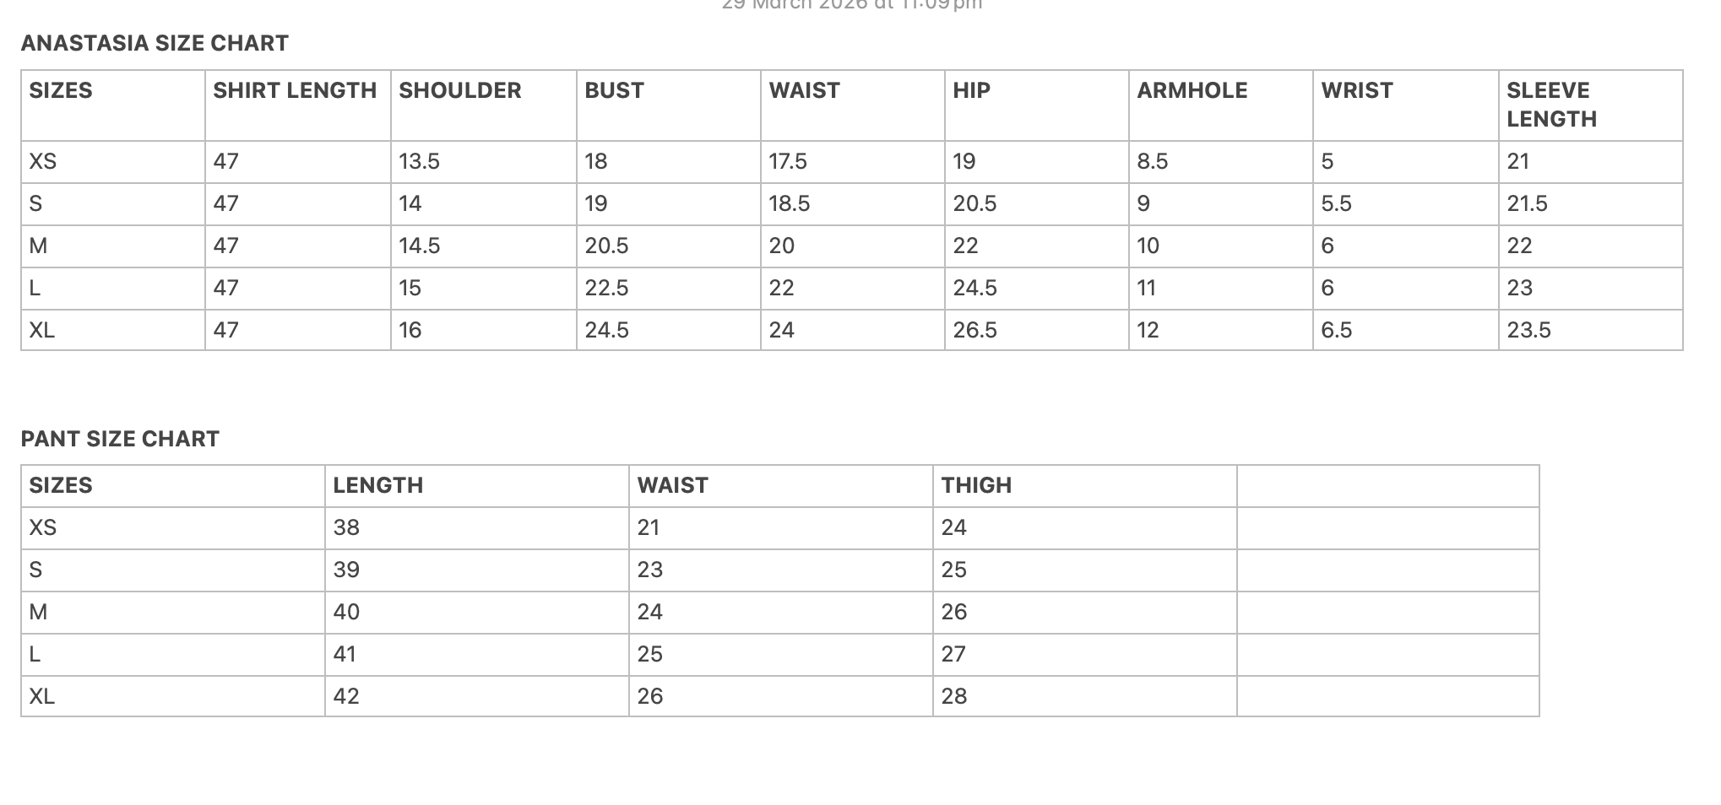
Task: Click the empty header cell beside THIGH
Action: click(1387, 486)
